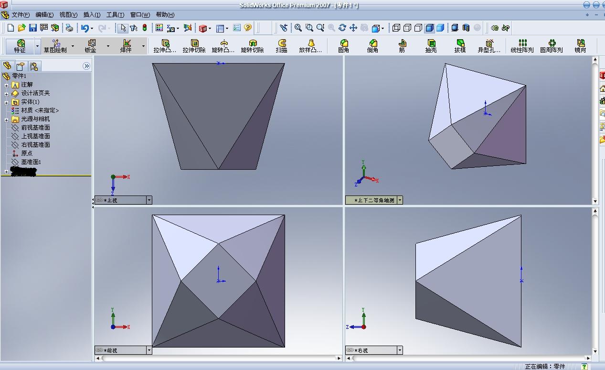Click the Mirror (镜向) tool

pyautogui.click(x=580, y=46)
